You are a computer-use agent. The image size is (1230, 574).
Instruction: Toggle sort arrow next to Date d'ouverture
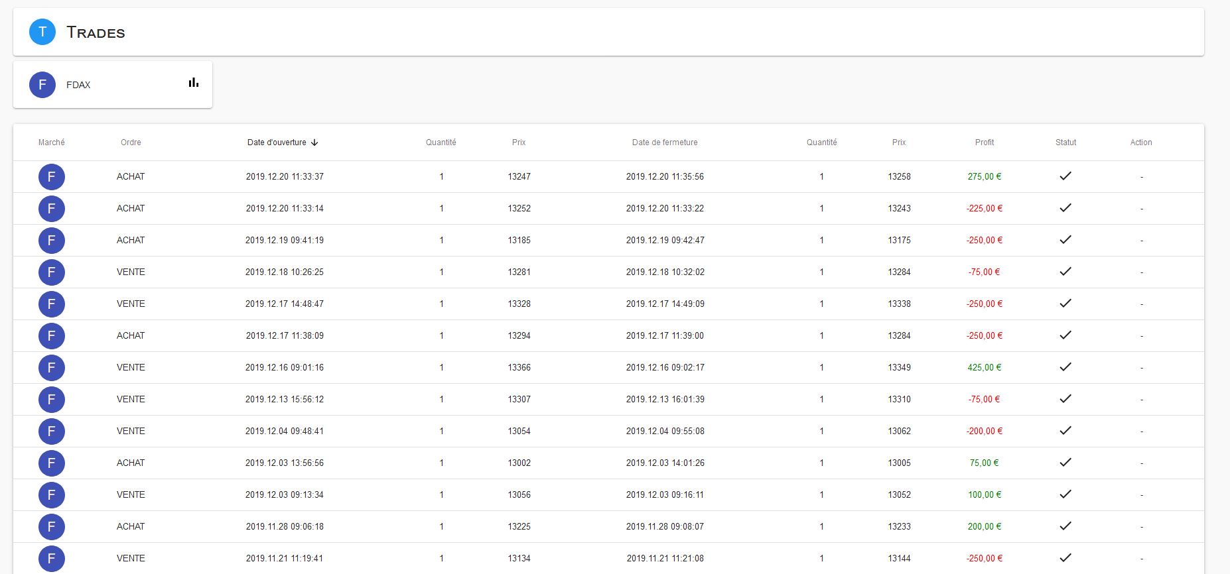(x=315, y=143)
